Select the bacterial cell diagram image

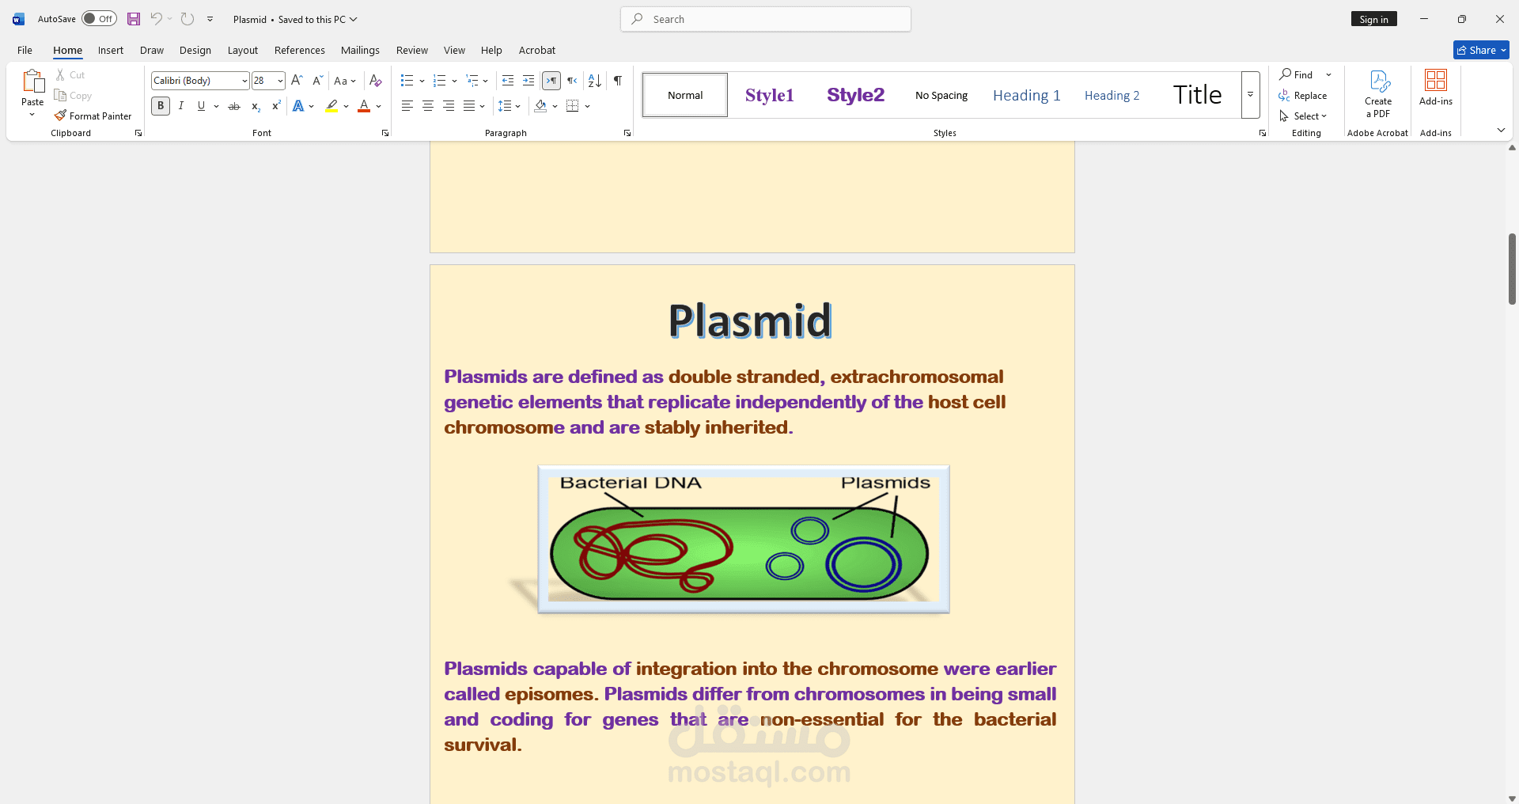[744, 539]
